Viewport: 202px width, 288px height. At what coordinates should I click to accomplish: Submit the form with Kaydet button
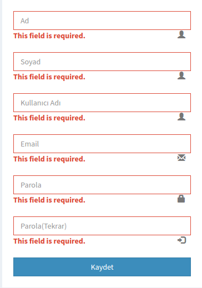(102, 267)
